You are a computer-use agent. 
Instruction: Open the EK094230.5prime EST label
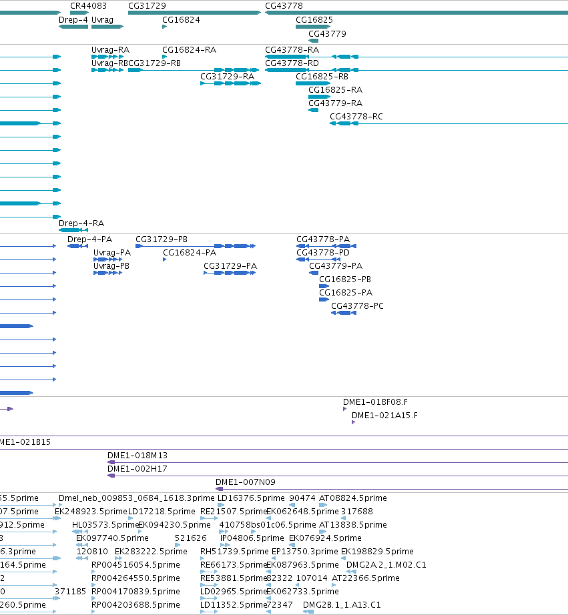[175, 525]
